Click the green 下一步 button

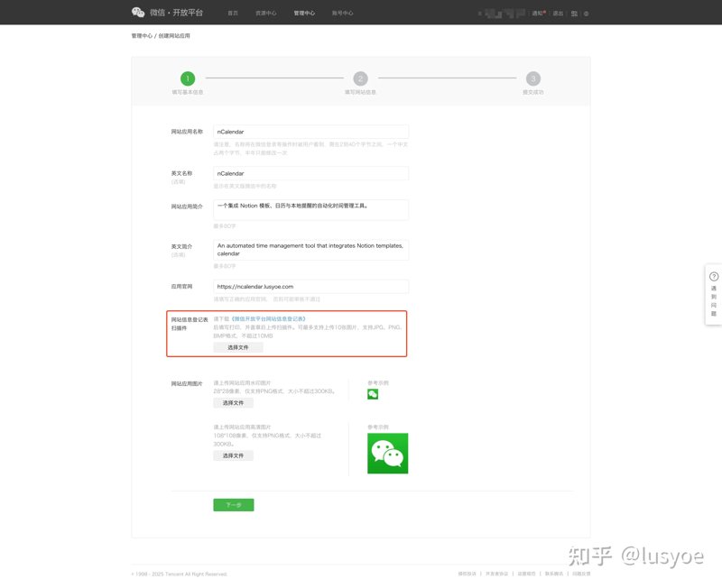[234, 505]
